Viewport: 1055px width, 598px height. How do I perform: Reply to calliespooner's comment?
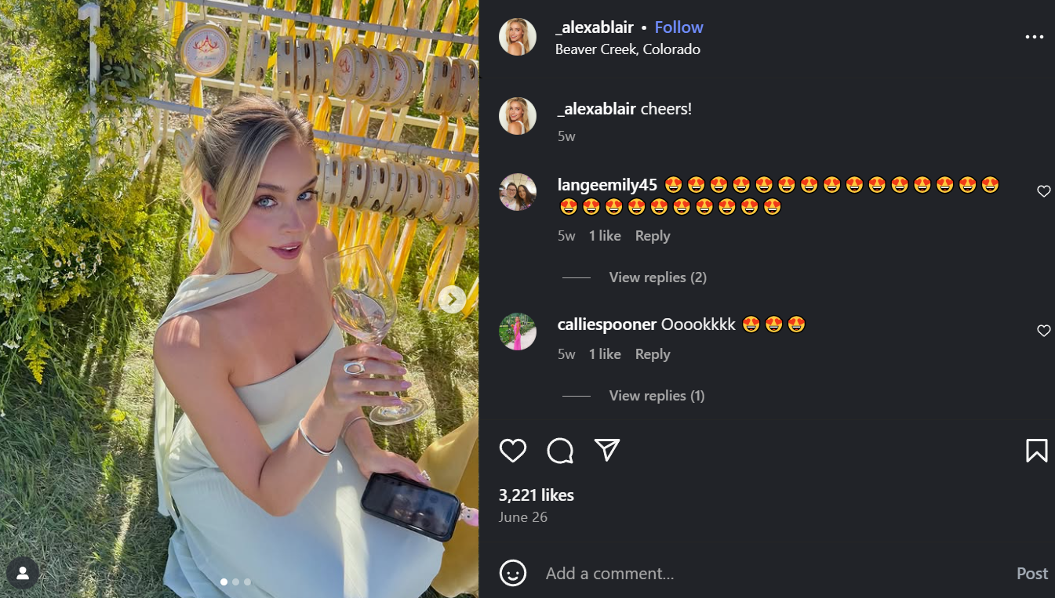653,354
